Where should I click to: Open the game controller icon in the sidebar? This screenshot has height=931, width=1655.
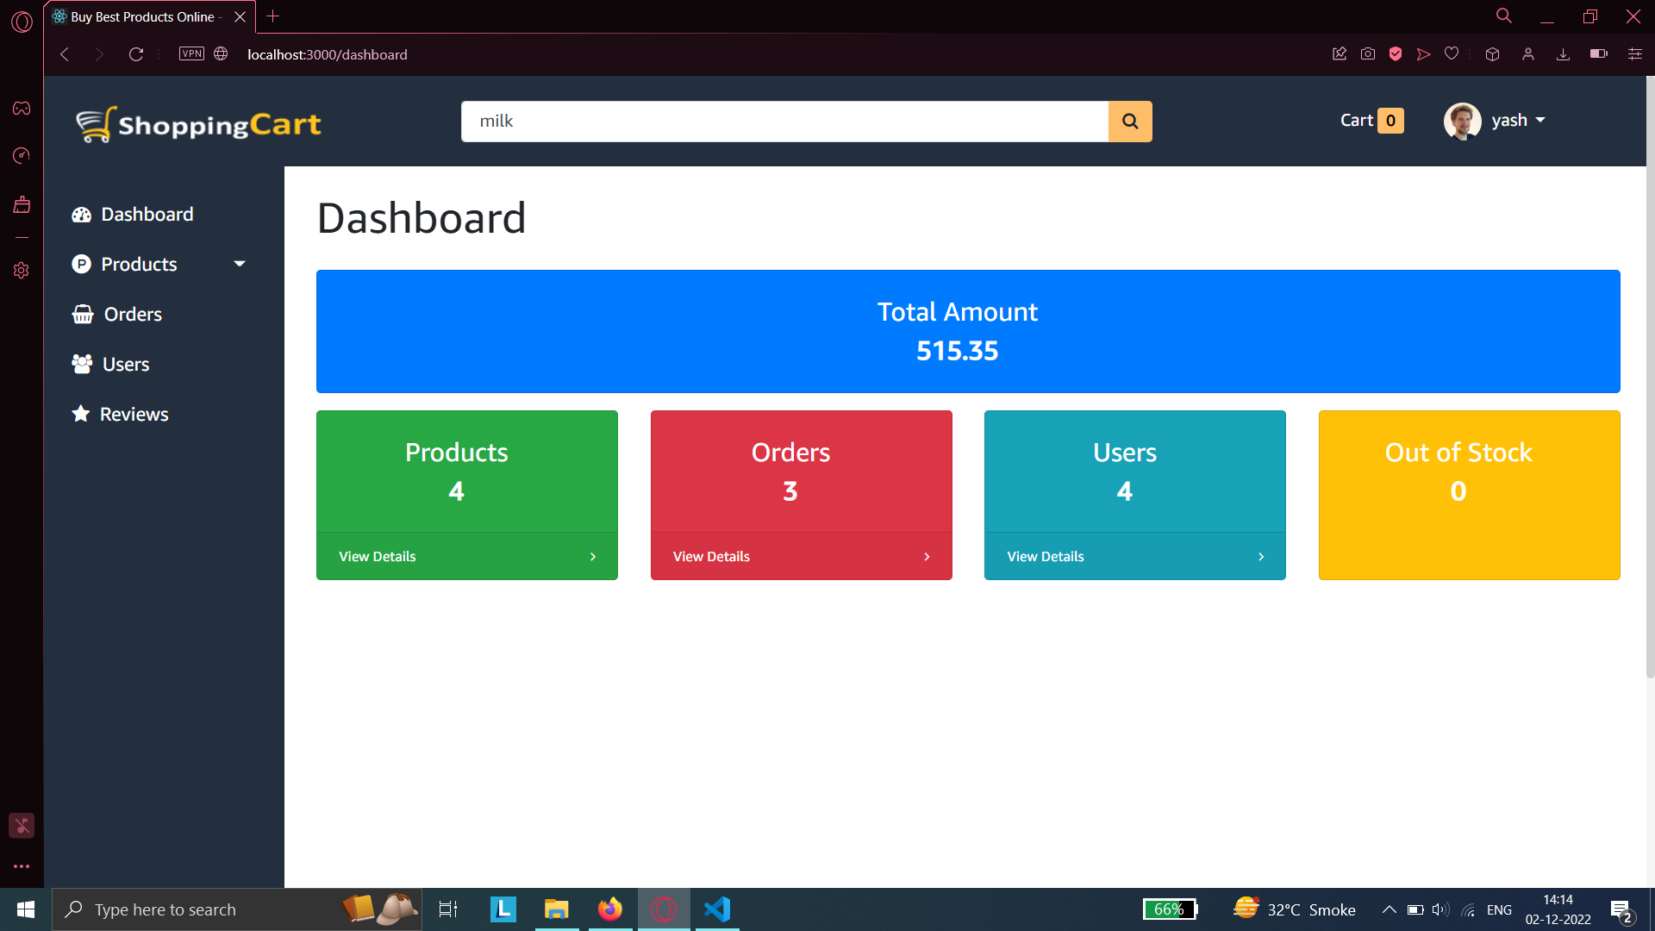[21, 108]
